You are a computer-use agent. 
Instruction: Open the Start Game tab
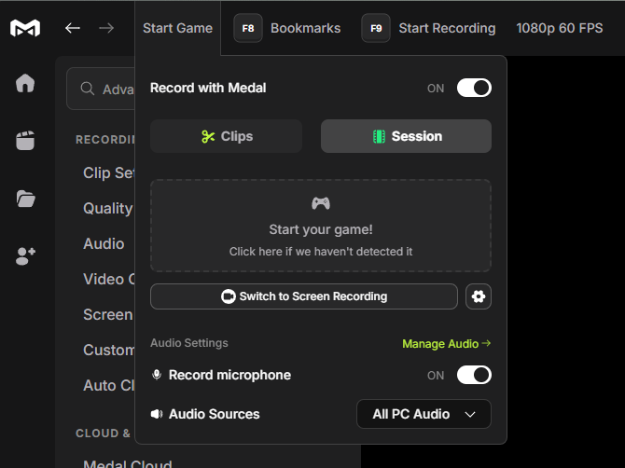[178, 28]
